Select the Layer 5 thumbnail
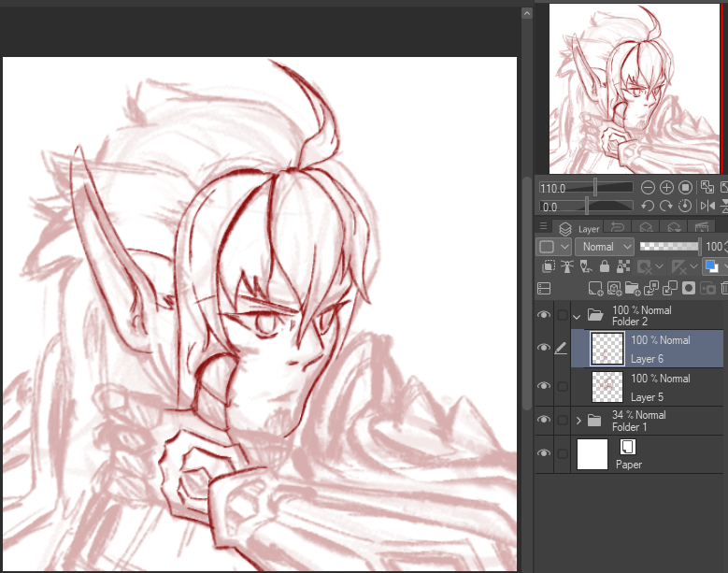The image size is (728, 573). click(607, 386)
